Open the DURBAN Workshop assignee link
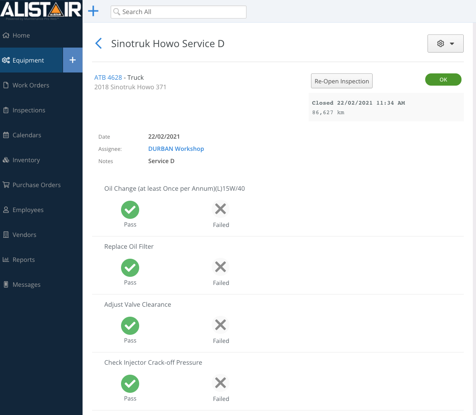 pos(176,149)
